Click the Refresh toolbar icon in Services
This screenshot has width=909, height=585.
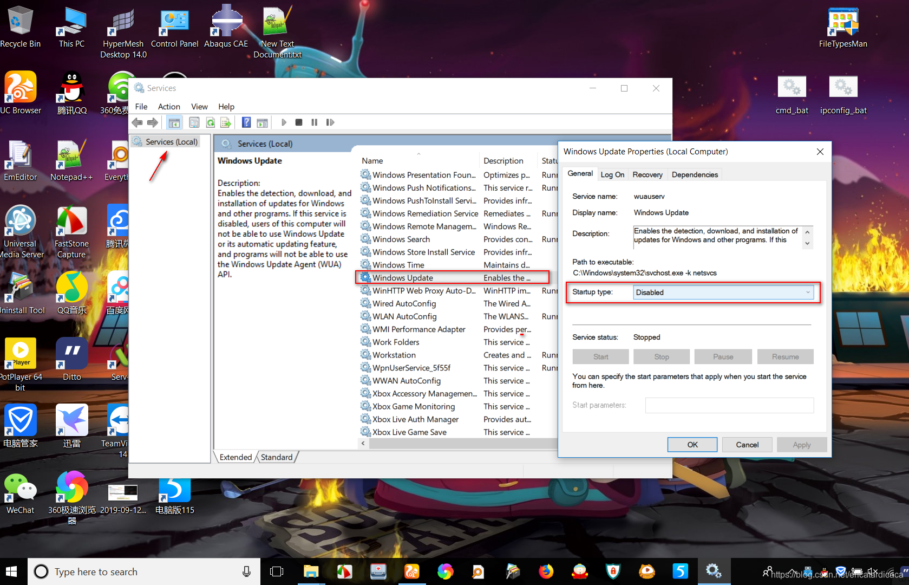pyautogui.click(x=210, y=122)
